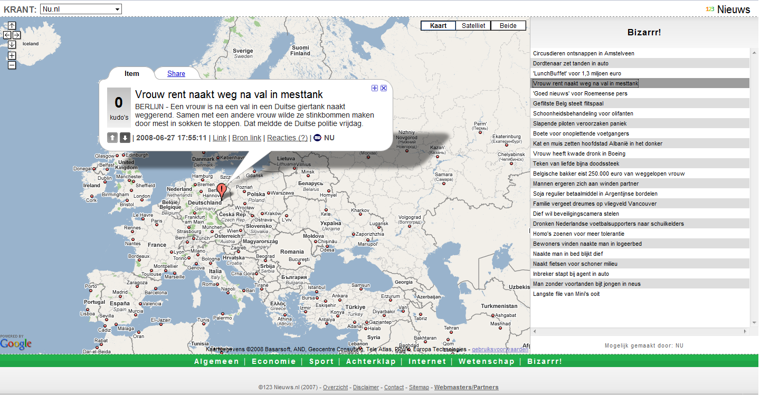The width and height of the screenshot is (760, 395).
Task: Open the Internet news category
Action: click(x=427, y=361)
